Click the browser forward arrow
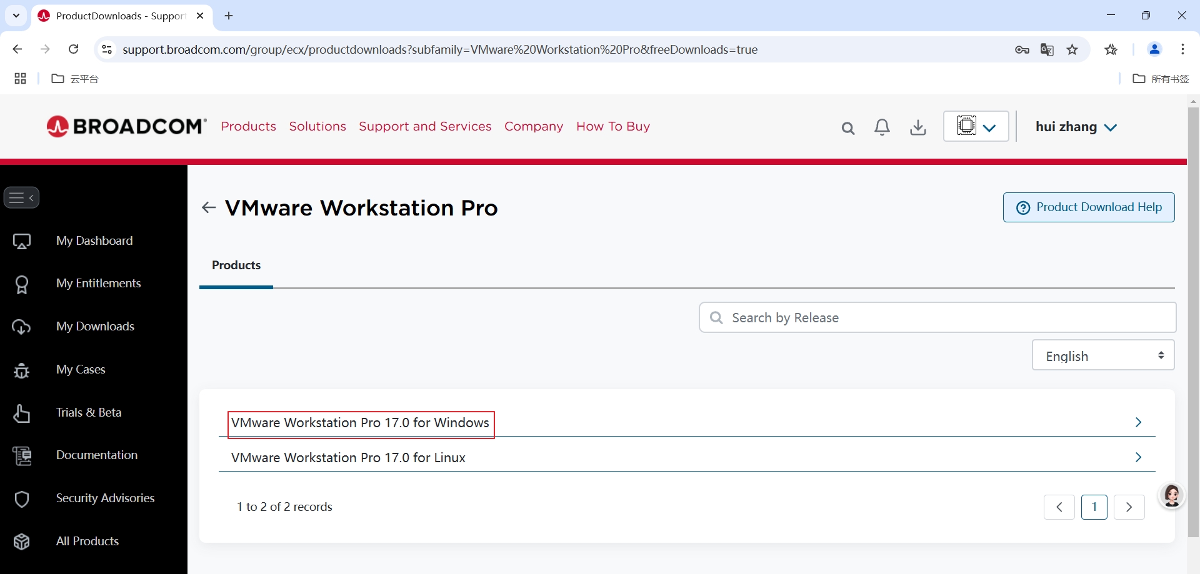The height and width of the screenshot is (574, 1200). pyautogui.click(x=45, y=49)
